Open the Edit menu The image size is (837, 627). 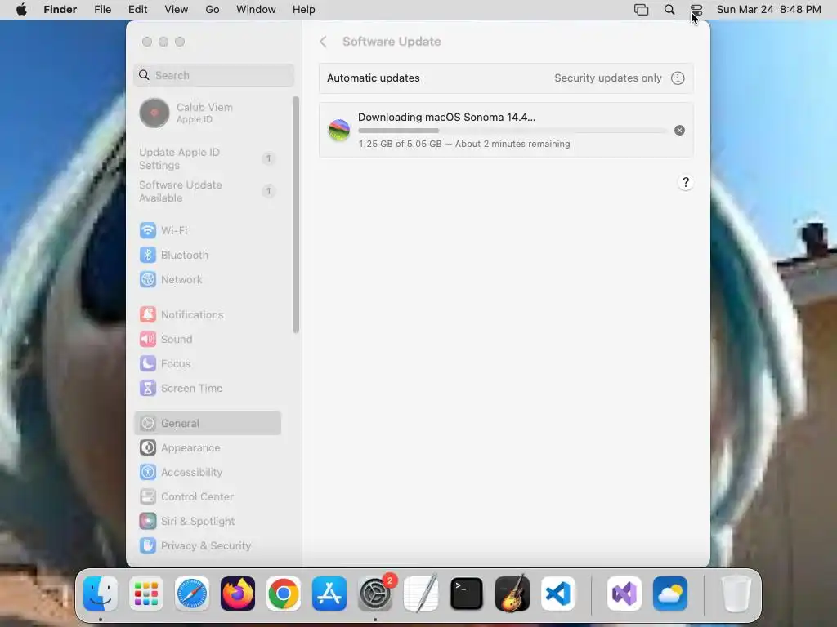137,10
